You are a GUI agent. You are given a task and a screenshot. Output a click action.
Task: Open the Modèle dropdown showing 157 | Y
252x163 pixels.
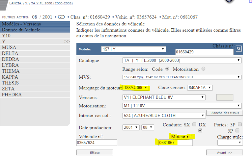click(133, 49)
